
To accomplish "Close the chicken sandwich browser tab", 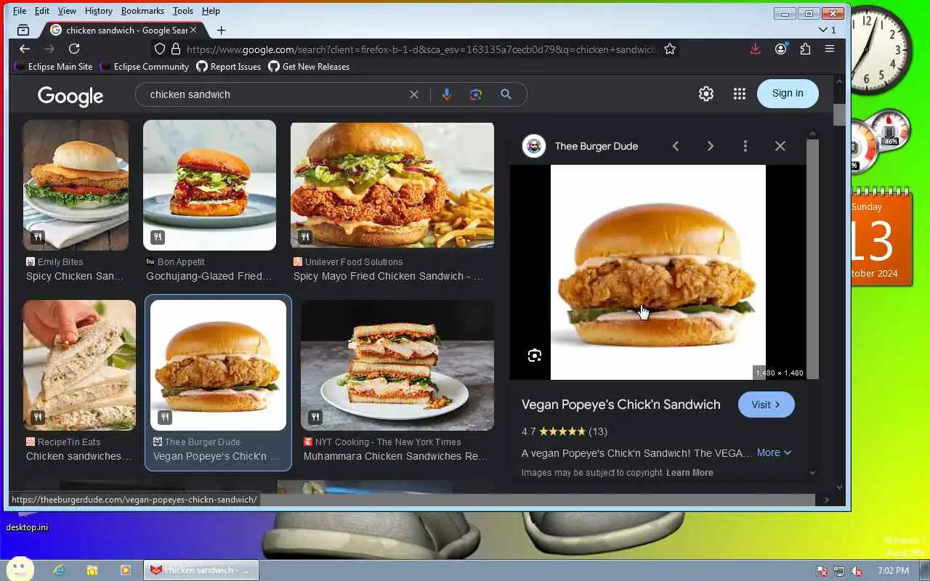I will [194, 30].
